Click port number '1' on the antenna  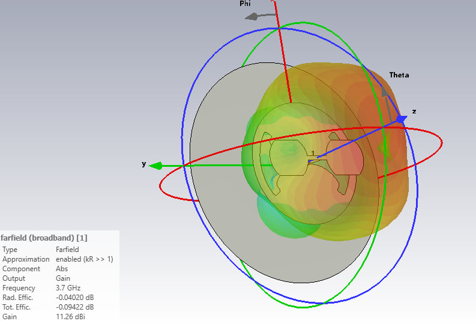click(313, 153)
